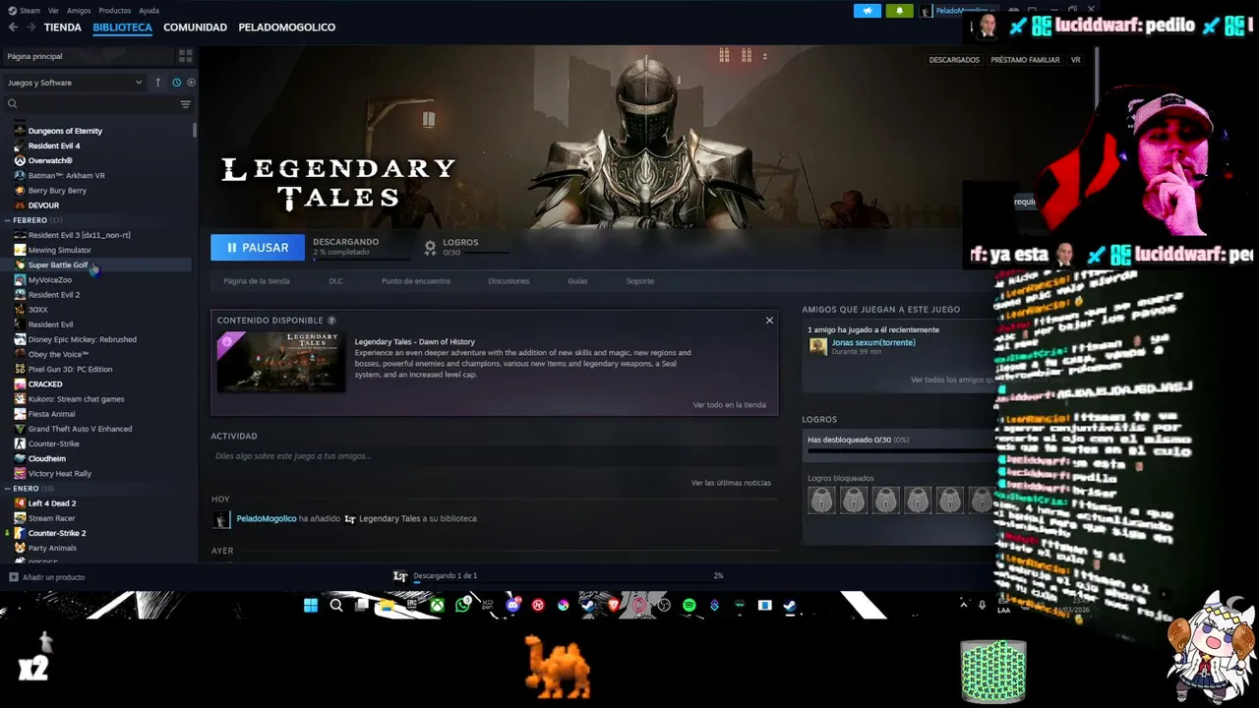Open the Dawn of History DLC thumbnail

pyautogui.click(x=281, y=361)
